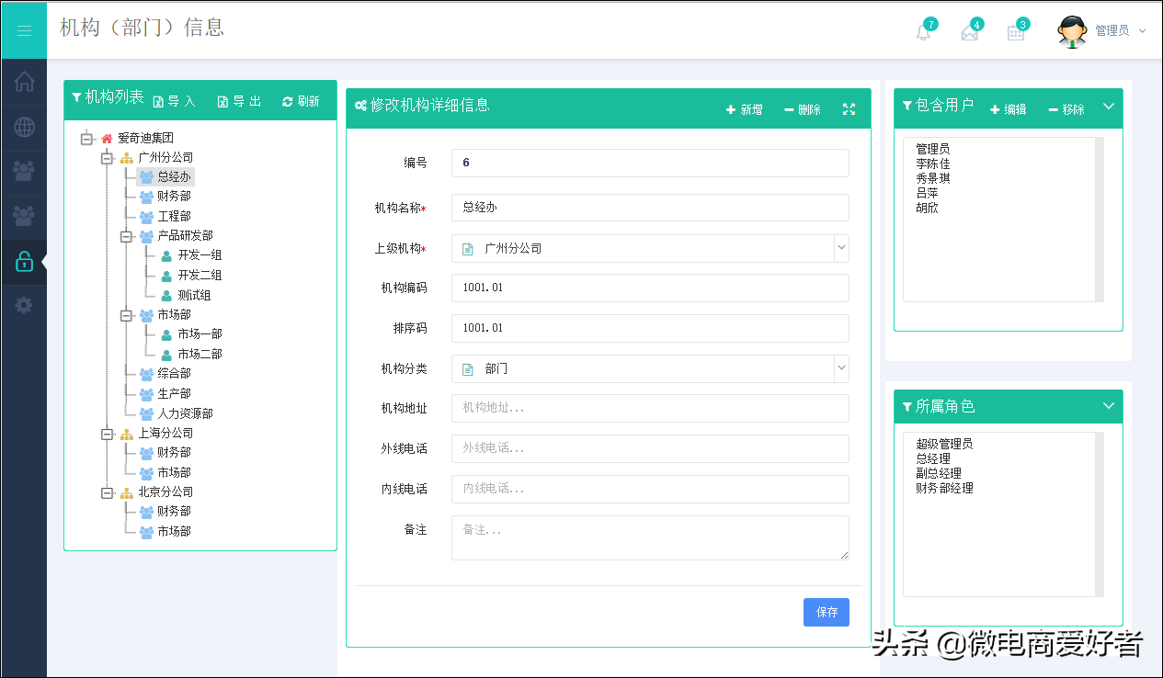Screen dimensions: 1163x678
Task: Click 编辑 in 包含用户 header
Action: tap(1008, 109)
